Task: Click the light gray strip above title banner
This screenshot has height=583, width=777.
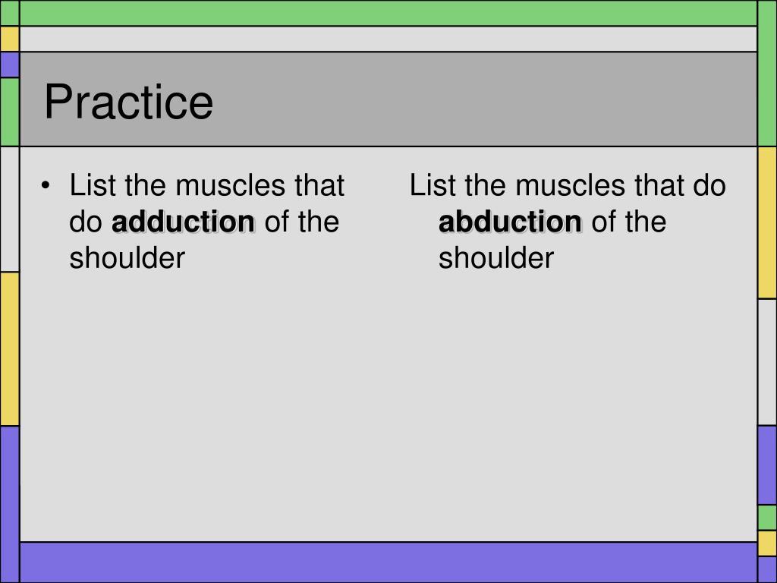Action: point(388,39)
